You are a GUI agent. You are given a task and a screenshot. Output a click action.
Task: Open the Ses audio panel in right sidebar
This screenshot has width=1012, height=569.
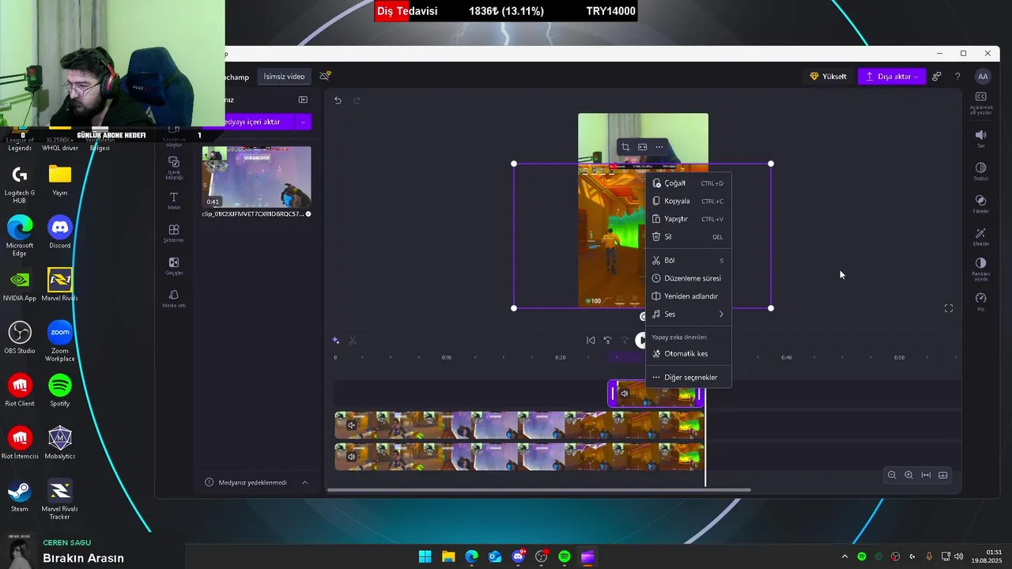click(x=980, y=138)
